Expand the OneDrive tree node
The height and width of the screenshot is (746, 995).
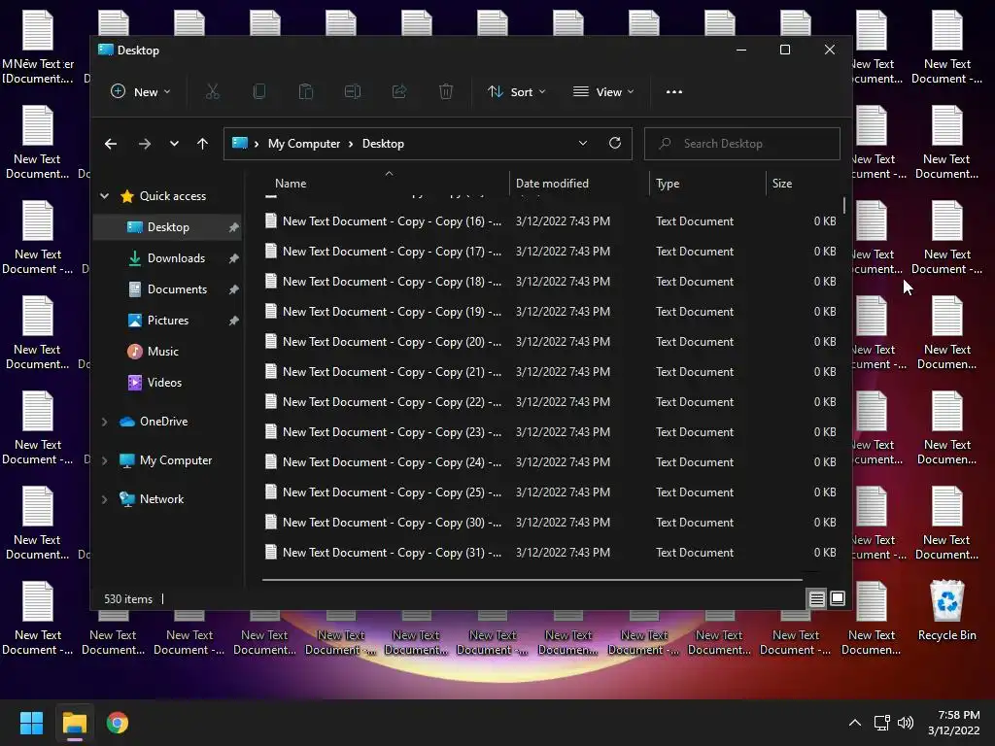click(x=105, y=422)
